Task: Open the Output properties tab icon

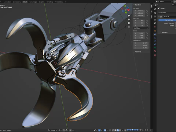Action: 155,16
